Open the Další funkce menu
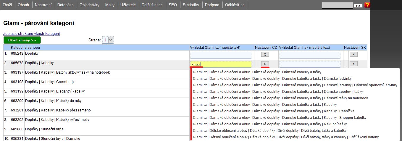Viewport: 402px width, 141px height. click(152, 5)
